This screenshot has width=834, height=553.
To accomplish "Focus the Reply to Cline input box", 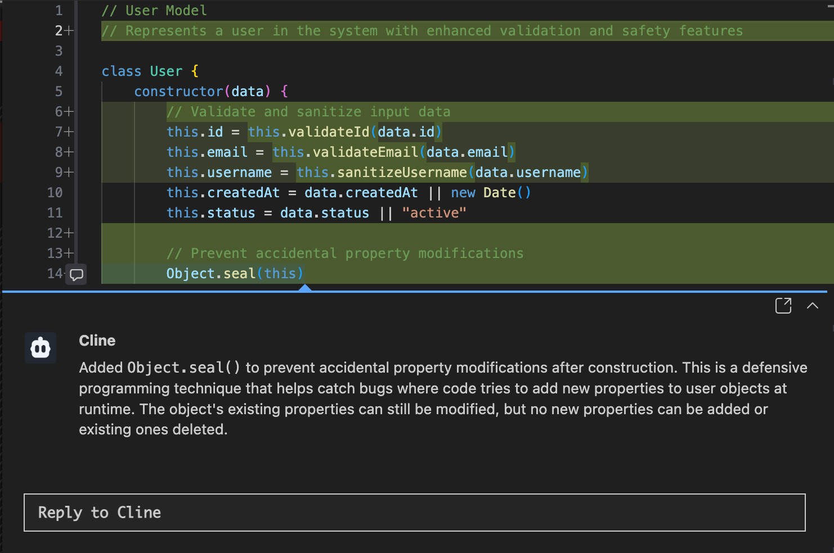I will (x=414, y=513).
